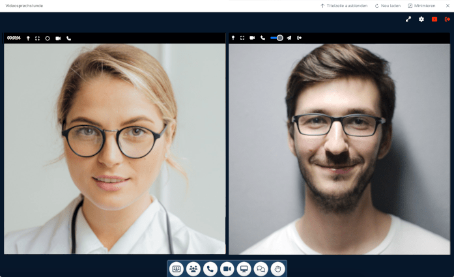Raise hand using the hand button
The image size is (454, 277).
tap(277, 269)
